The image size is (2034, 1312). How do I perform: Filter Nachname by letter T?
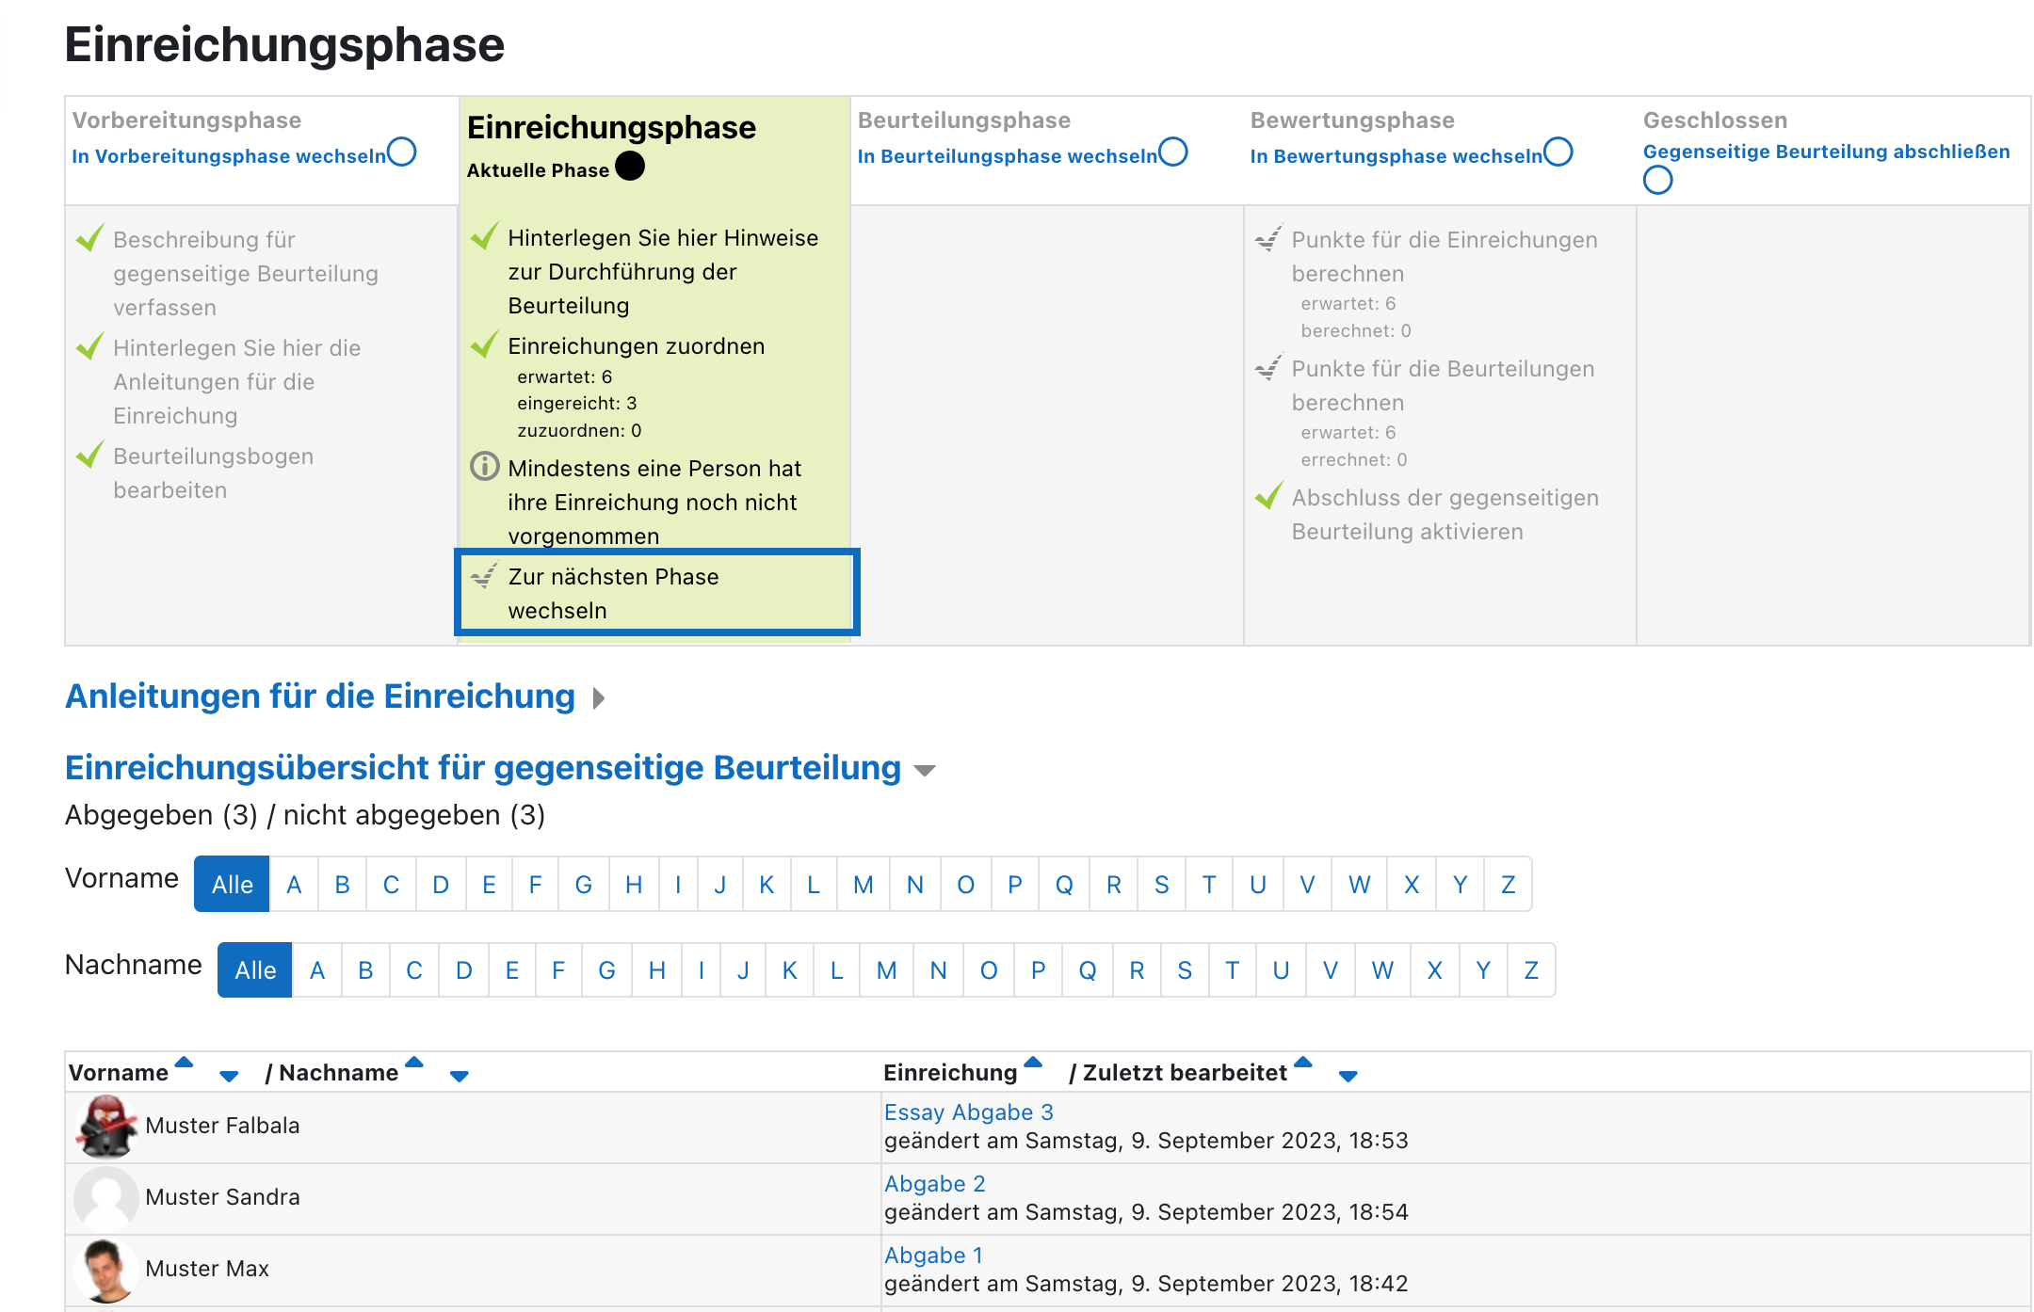point(1232,969)
